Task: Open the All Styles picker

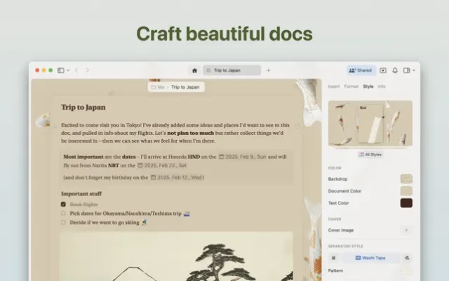Action: 370,154
